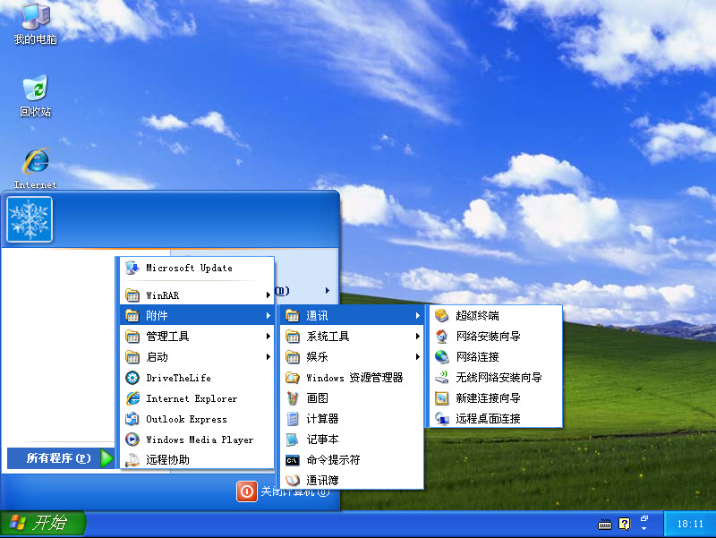Click the language bar restore icon
716x538 pixels.
click(x=644, y=518)
